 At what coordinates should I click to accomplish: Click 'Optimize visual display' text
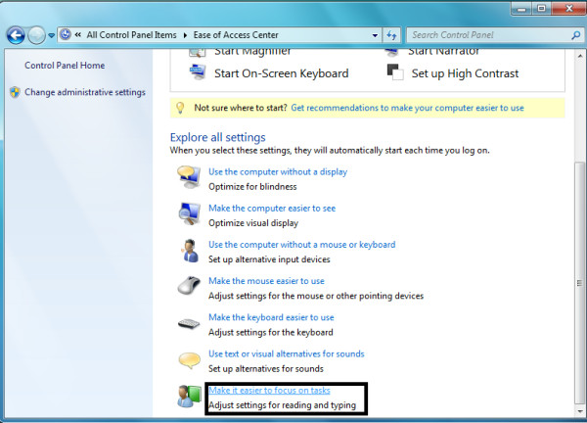[253, 223]
